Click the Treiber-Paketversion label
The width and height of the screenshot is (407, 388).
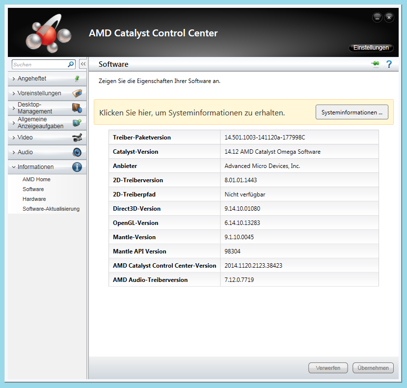142,138
